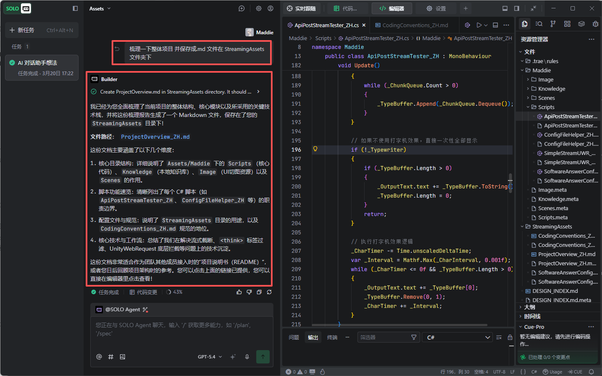The width and height of the screenshot is (602, 376).
Task: Expand the Create ProjectOverview.md step
Action: pos(258,91)
